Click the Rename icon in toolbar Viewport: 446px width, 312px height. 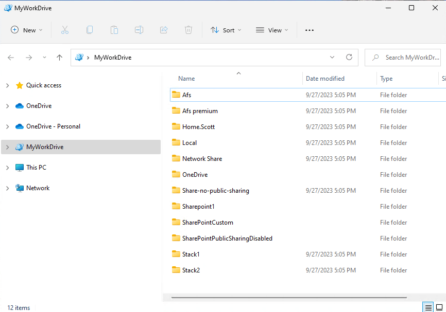139,30
